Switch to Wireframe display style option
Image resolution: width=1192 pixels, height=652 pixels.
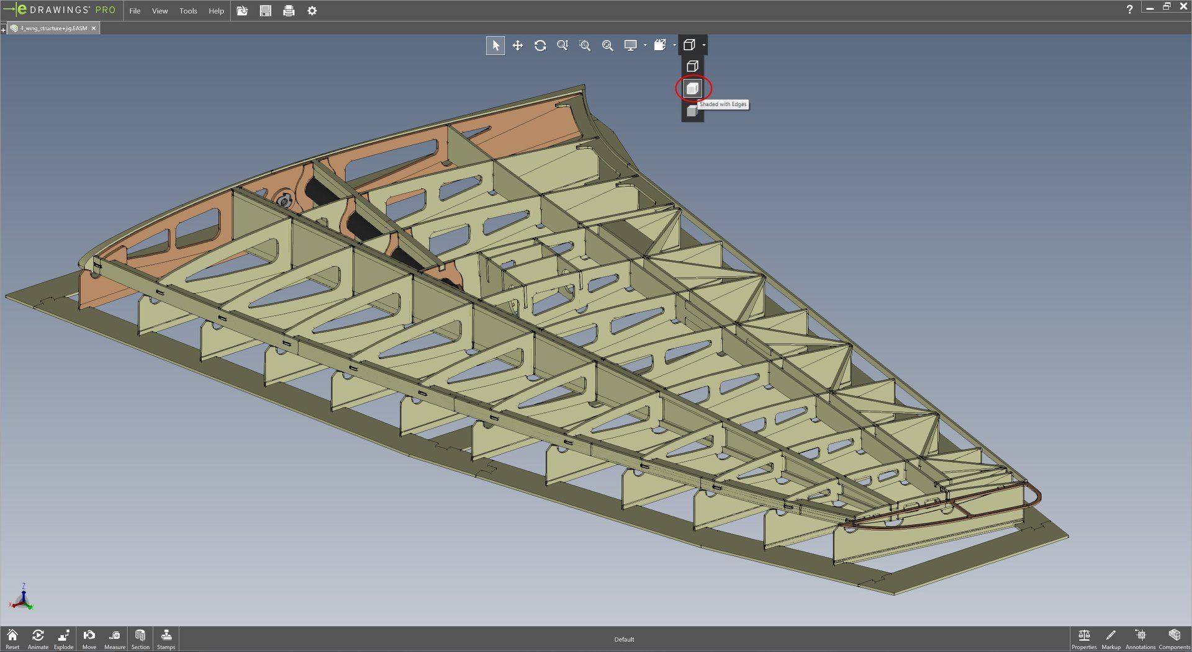tap(692, 66)
